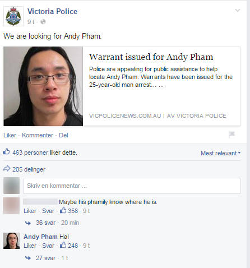Click the Victoria Police badge avatar
250x268 pixels.
tap(13, 16)
